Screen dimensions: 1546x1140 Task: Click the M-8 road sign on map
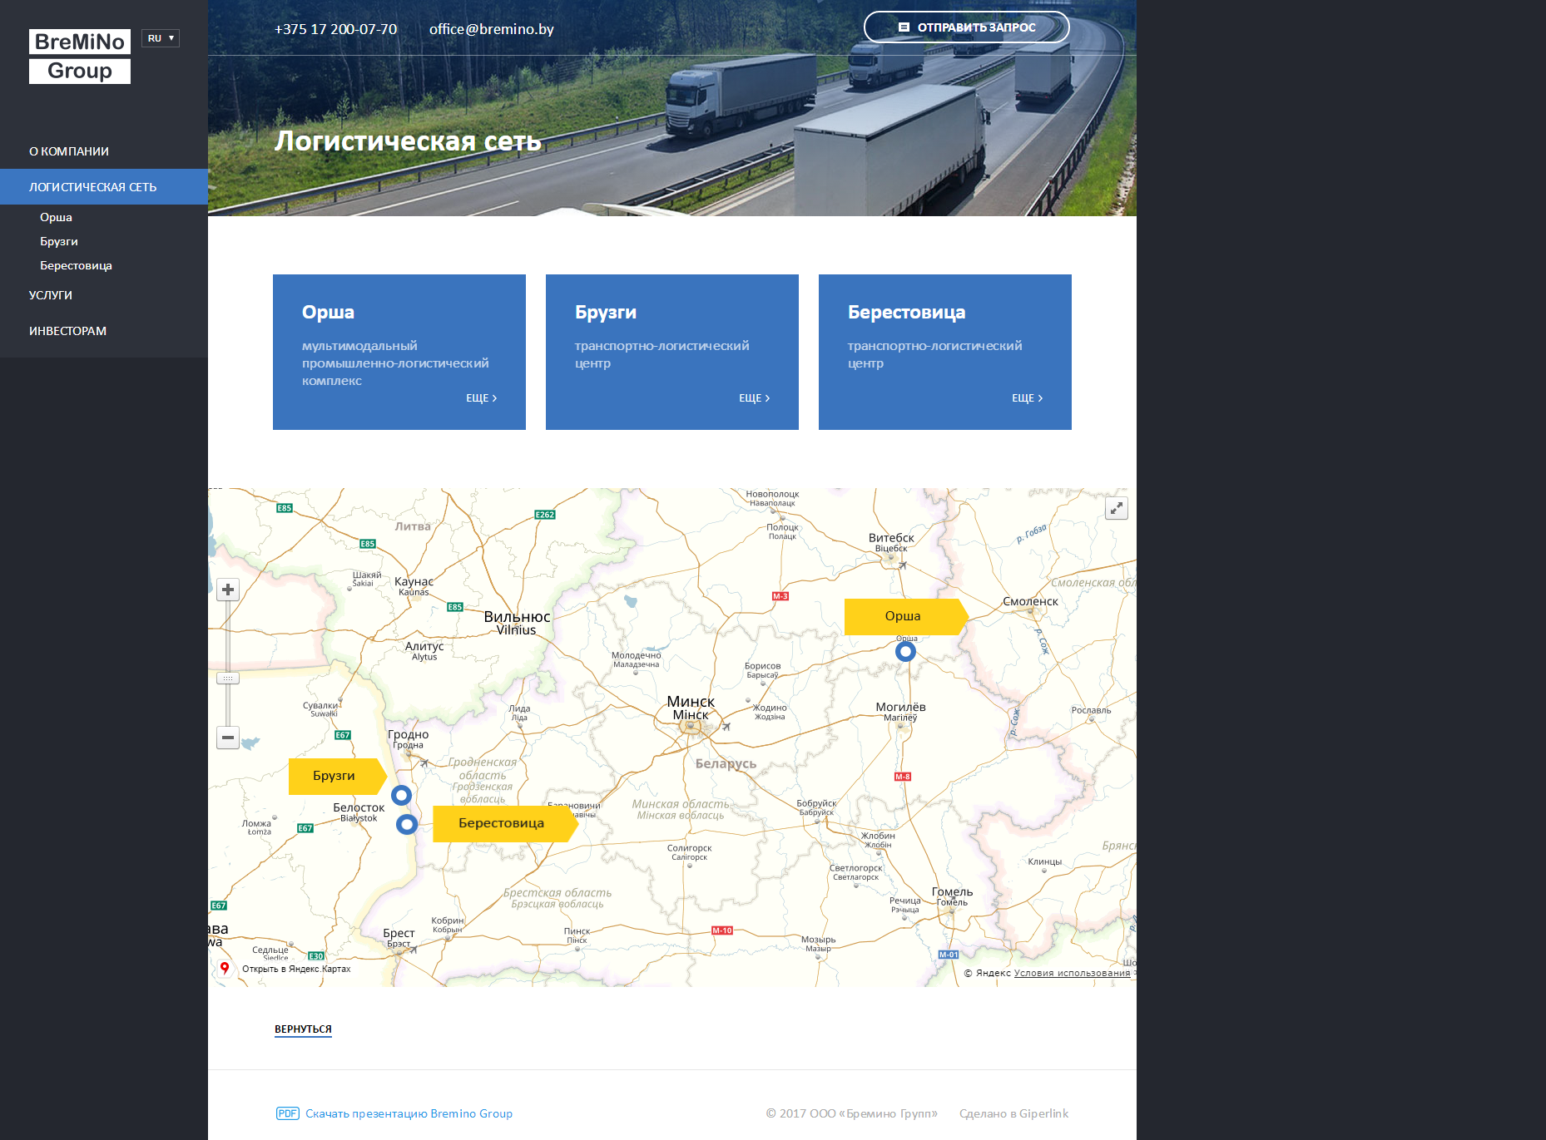click(x=903, y=777)
